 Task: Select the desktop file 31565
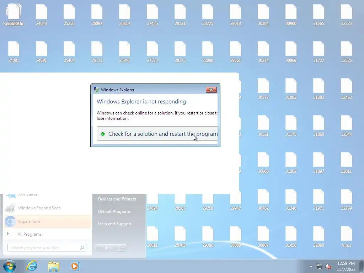pyautogui.click(x=318, y=15)
